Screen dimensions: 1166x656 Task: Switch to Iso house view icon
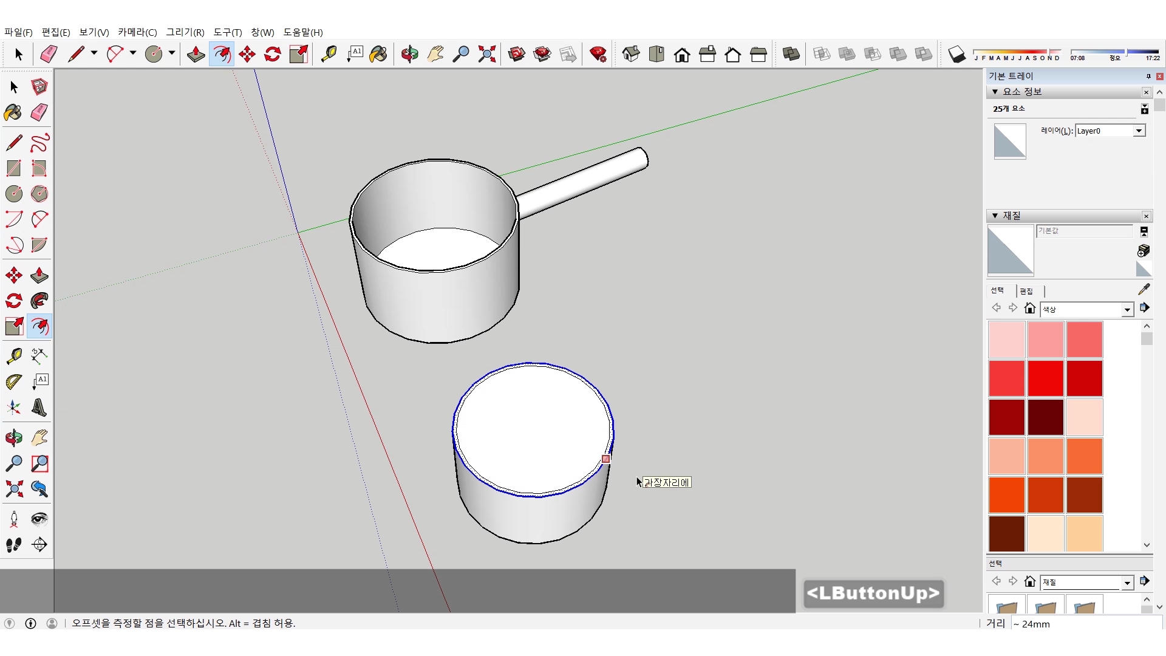[x=631, y=55]
